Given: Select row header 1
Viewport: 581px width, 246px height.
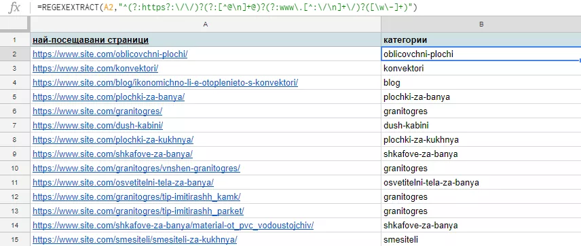Looking at the screenshot, I should [x=14, y=39].
